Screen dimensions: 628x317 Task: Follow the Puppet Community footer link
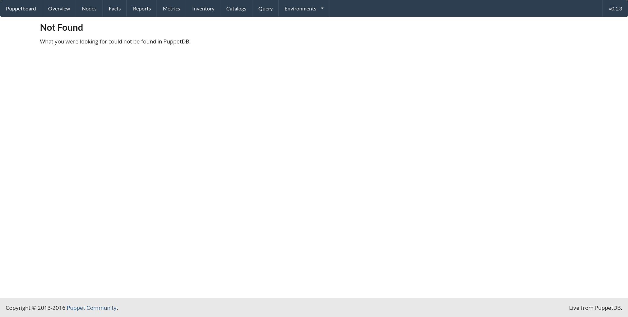(91, 308)
